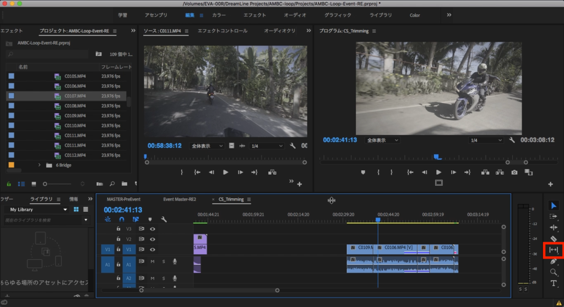Open Source monitor 全体表示 zoom dropdown

coord(206,146)
